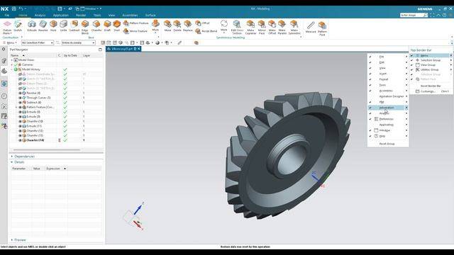
Task: Start a new Sketch
Action: [18, 26]
